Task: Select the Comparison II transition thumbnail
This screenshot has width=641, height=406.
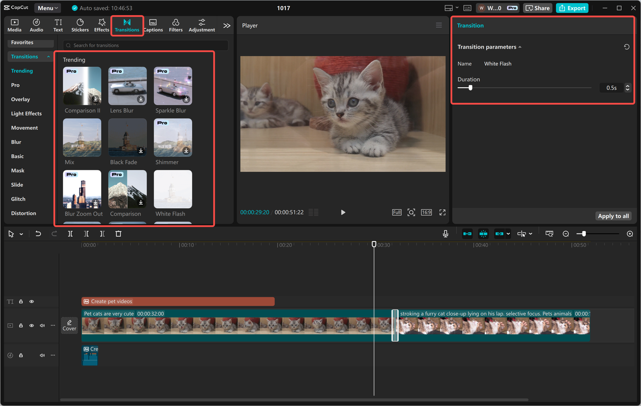Action: (x=82, y=86)
